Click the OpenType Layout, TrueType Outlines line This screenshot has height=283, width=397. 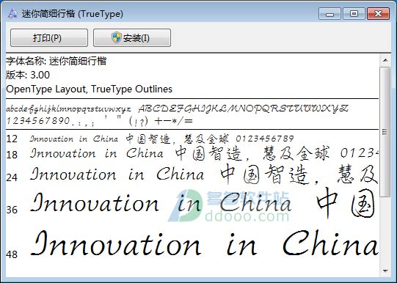(89, 89)
